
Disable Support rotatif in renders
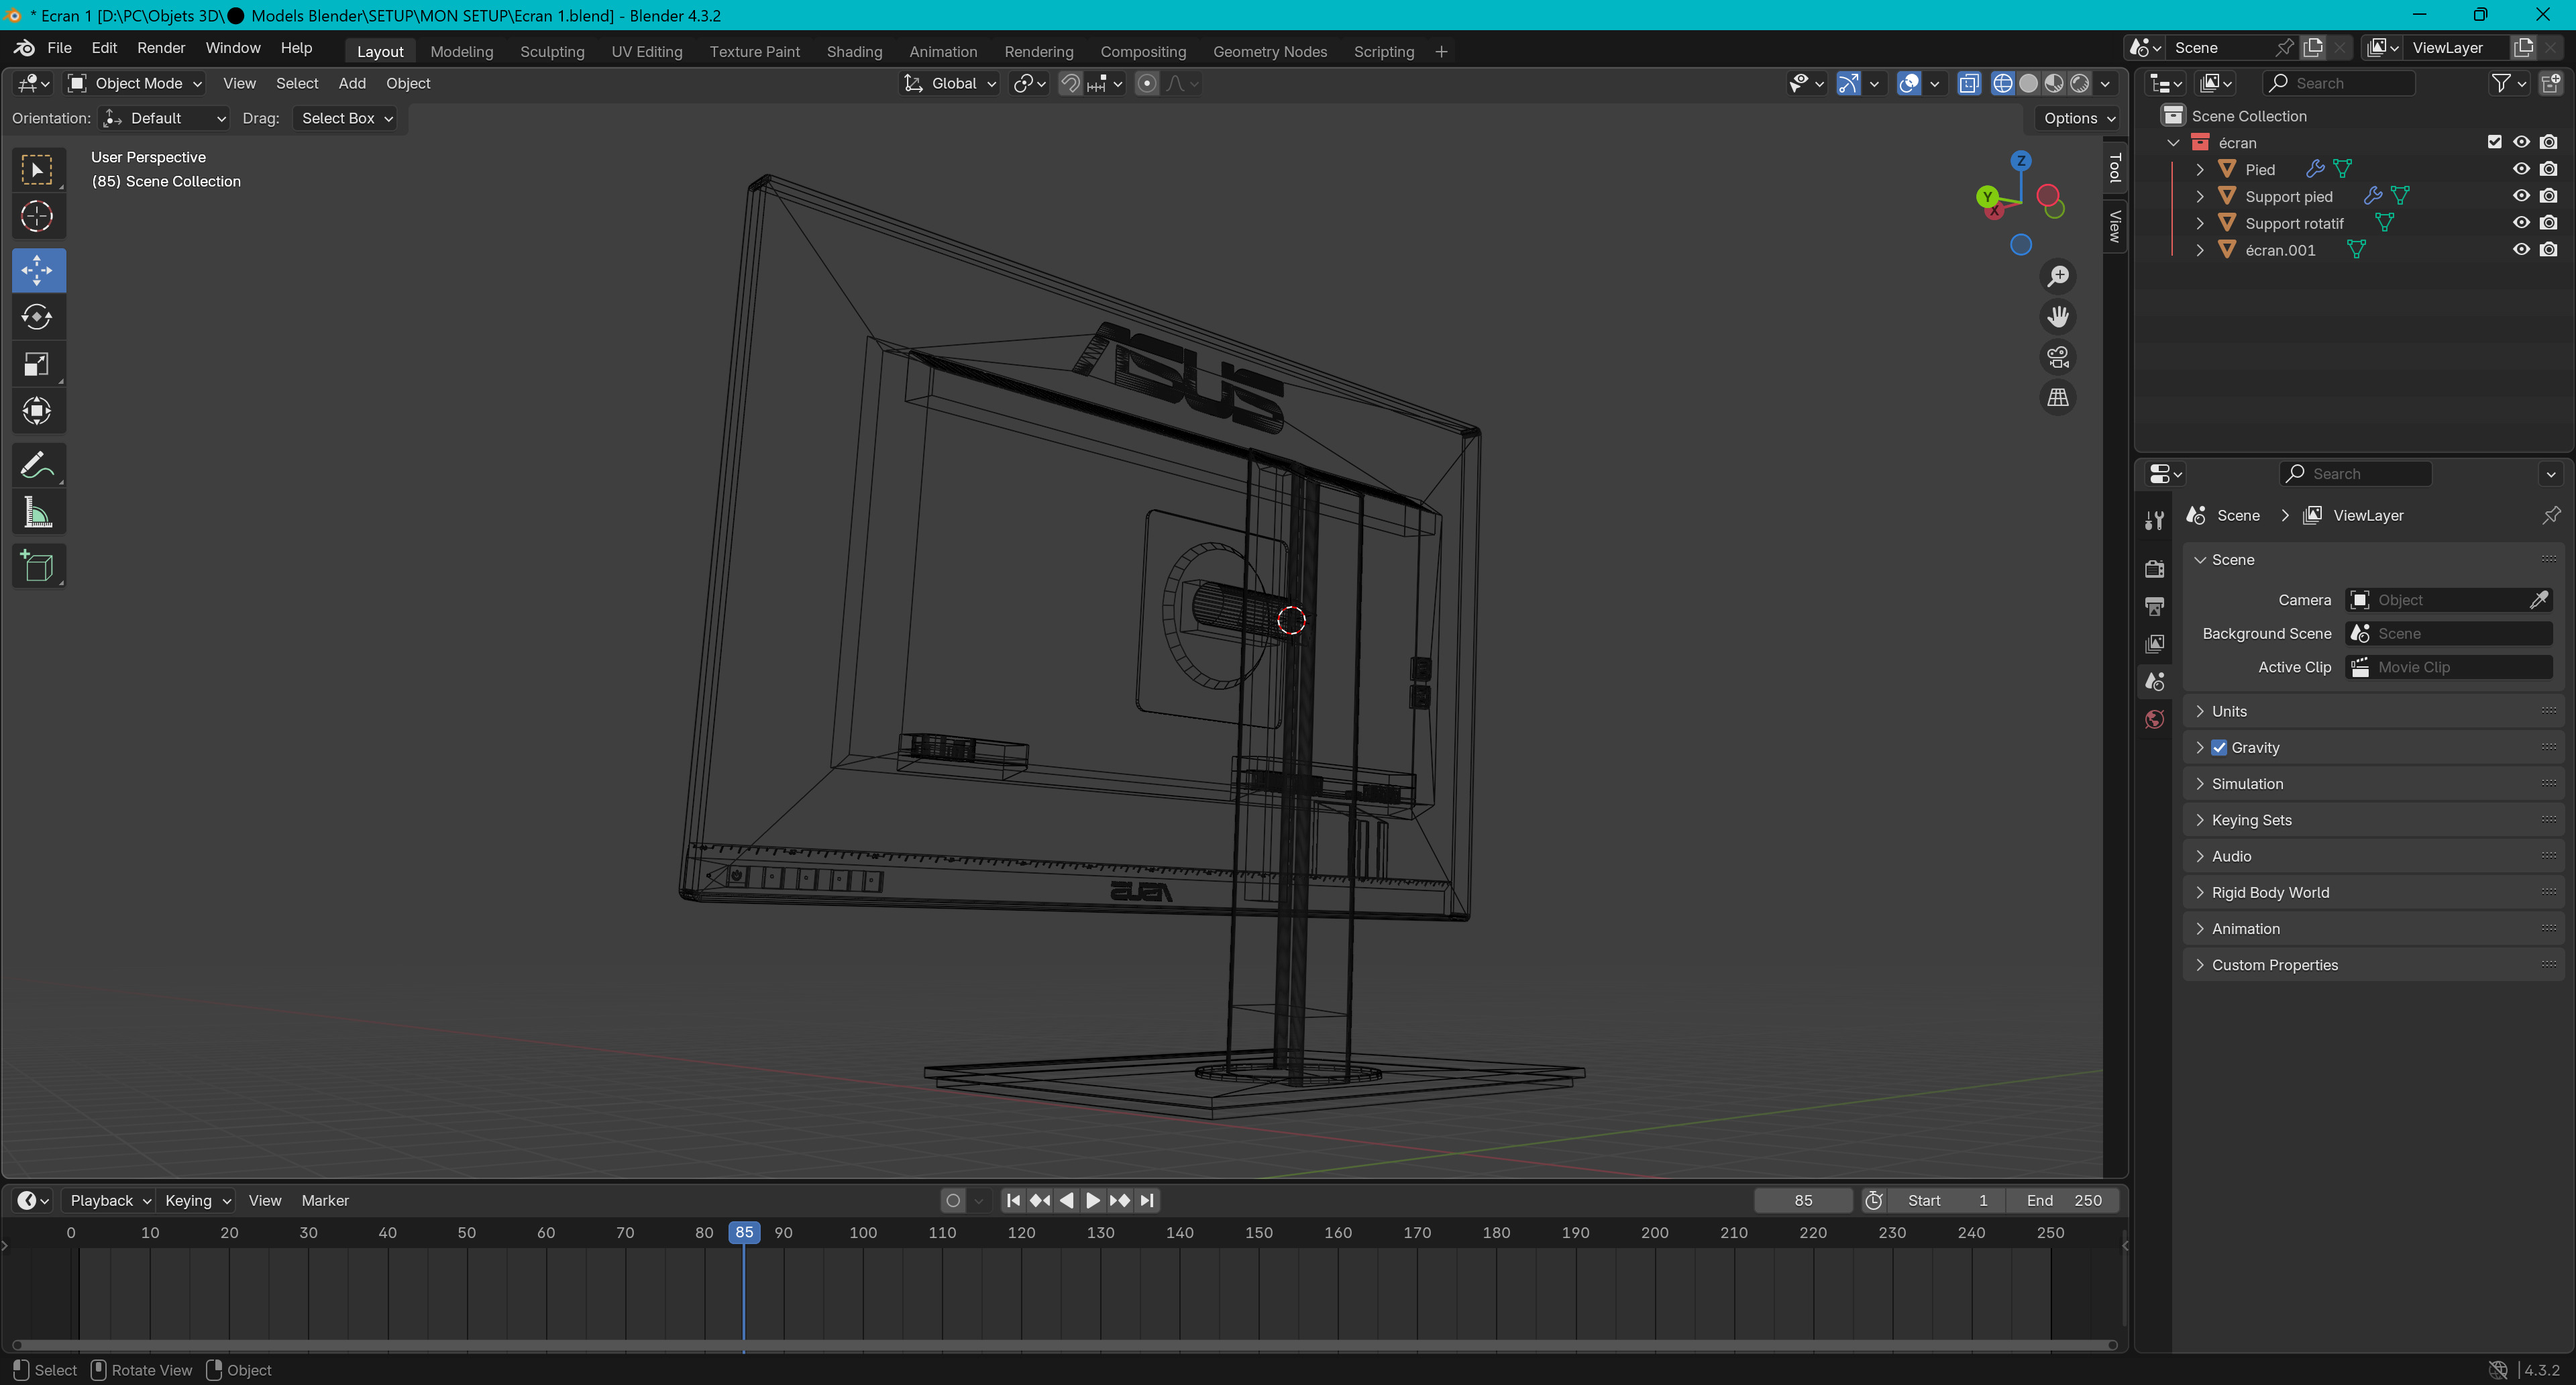(2548, 223)
